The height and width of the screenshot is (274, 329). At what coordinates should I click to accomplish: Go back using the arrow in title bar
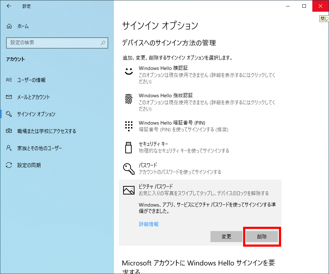9,6
